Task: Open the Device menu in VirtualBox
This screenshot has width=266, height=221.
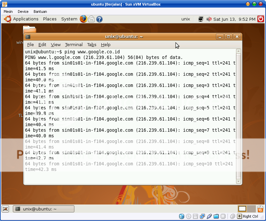Action: point(23,12)
